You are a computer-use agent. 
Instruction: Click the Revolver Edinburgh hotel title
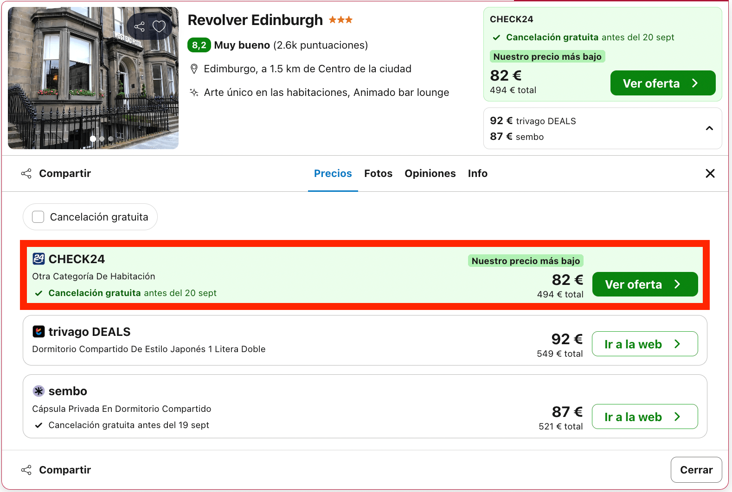click(x=255, y=20)
